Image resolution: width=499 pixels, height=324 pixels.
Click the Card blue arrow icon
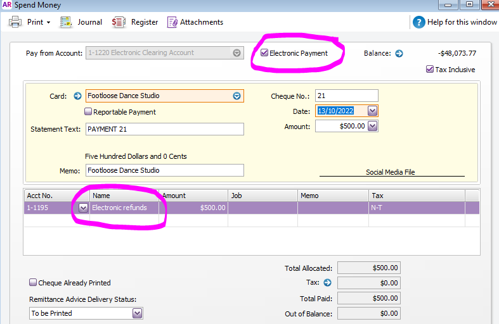(77, 96)
